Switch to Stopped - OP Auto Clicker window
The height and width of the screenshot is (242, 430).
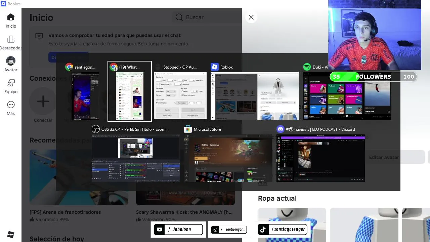point(180,96)
